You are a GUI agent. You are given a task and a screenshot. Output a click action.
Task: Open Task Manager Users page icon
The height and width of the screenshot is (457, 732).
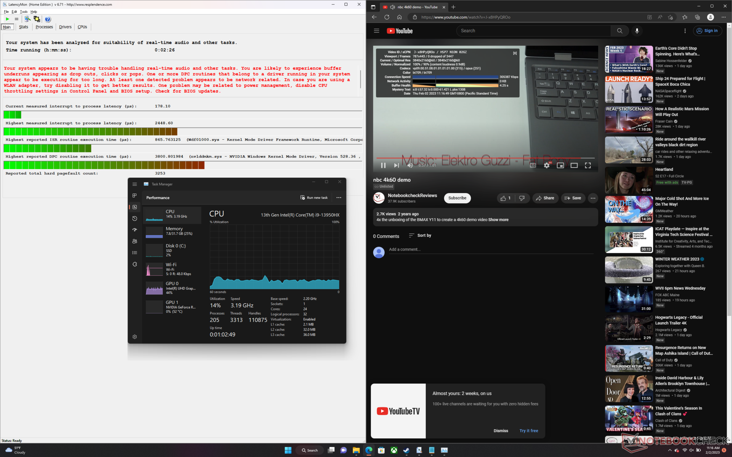(135, 241)
